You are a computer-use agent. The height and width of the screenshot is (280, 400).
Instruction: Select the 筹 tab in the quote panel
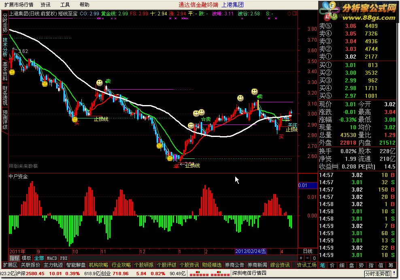pos(391,265)
